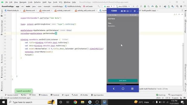
Task: Open the Version Control tool window
Action: [11, 95]
